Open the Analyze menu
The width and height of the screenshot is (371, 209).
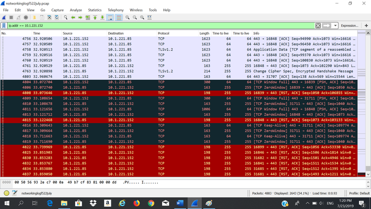coord(76,10)
